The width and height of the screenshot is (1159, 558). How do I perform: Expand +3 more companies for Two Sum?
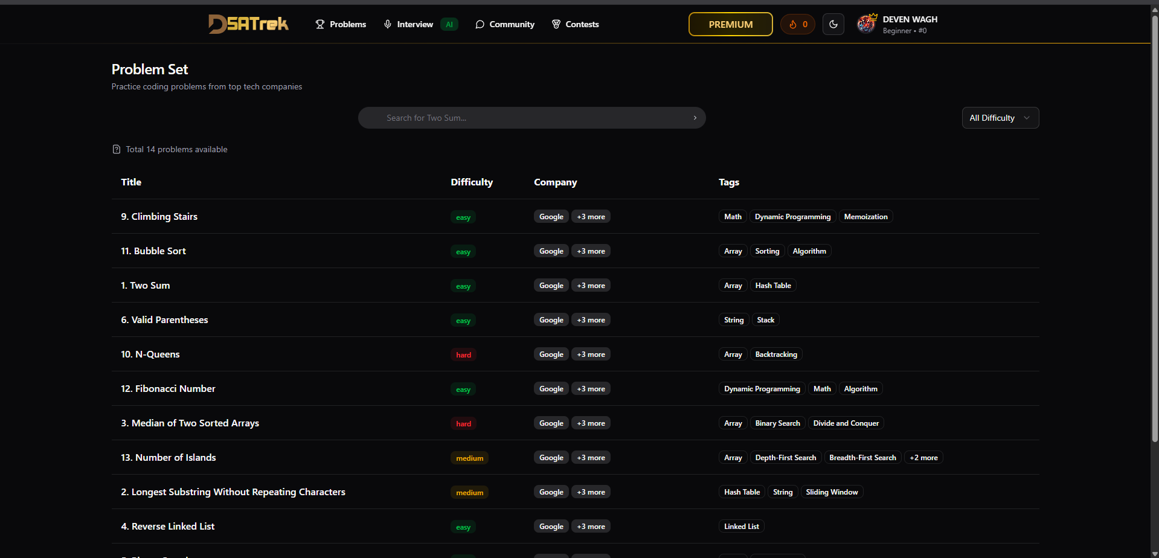pos(591,285)
